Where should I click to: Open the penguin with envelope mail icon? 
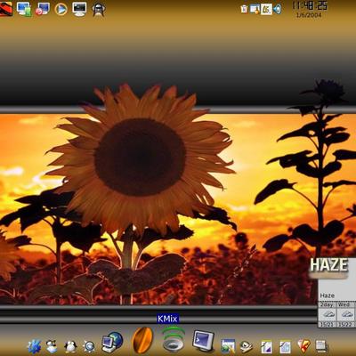[x=52, y=346]
